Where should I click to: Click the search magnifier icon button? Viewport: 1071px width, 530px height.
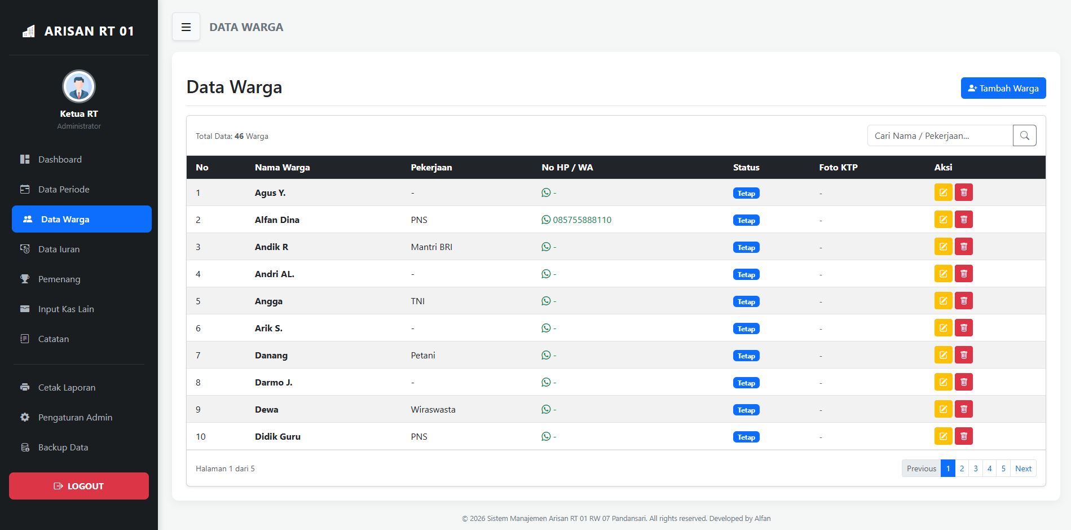click(x=1024, y=135)
